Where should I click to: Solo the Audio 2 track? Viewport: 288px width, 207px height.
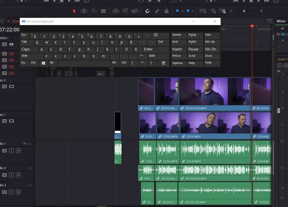(11, 175)
